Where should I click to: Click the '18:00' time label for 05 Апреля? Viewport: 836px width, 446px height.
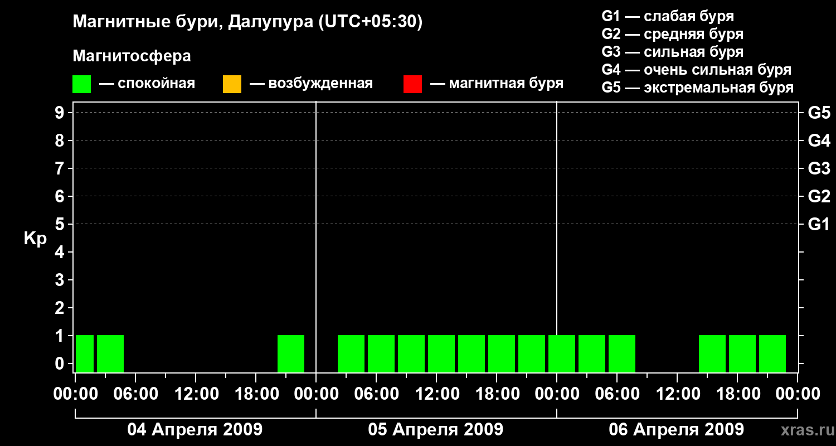tap(497, 394)
